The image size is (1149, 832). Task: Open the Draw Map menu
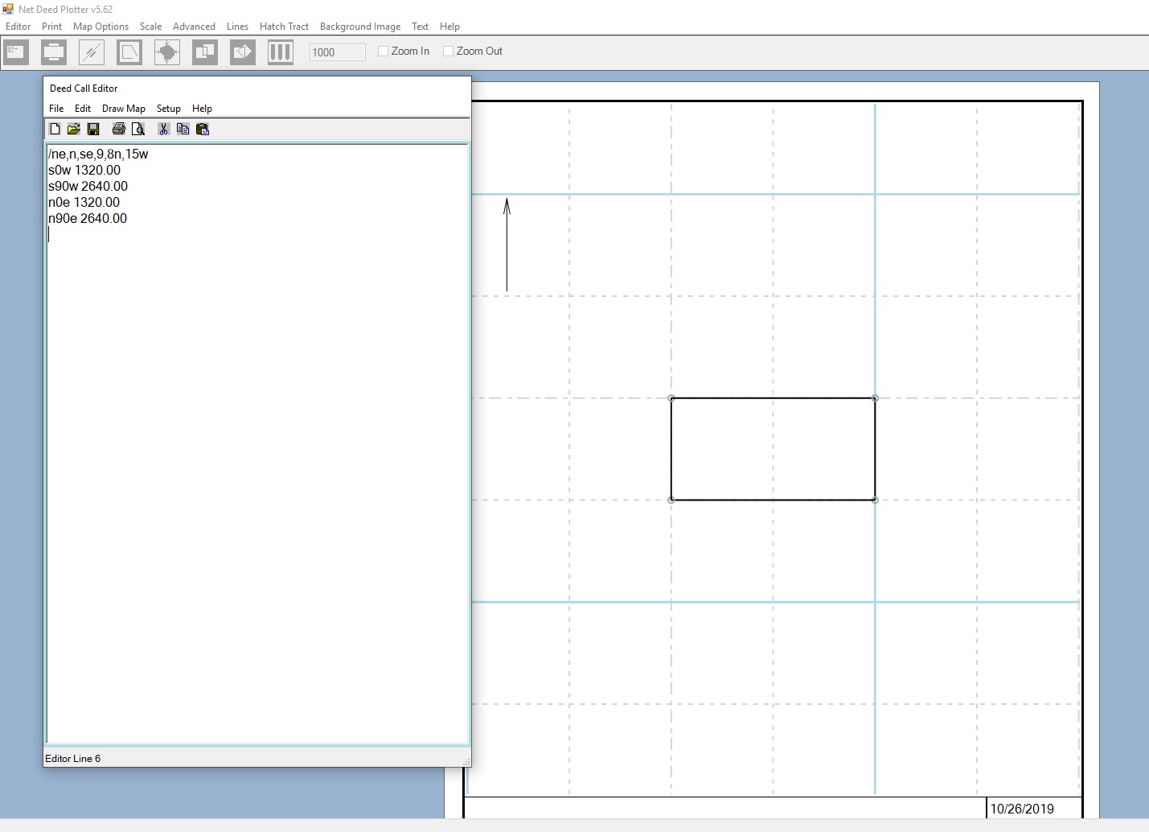(x=124, y=109)
